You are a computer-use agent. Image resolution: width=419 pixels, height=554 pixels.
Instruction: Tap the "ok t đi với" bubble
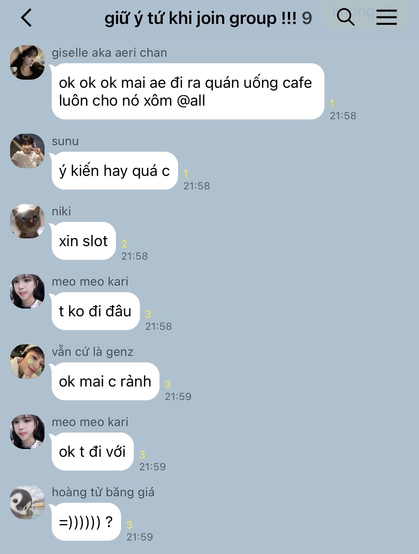pos(93,452)
